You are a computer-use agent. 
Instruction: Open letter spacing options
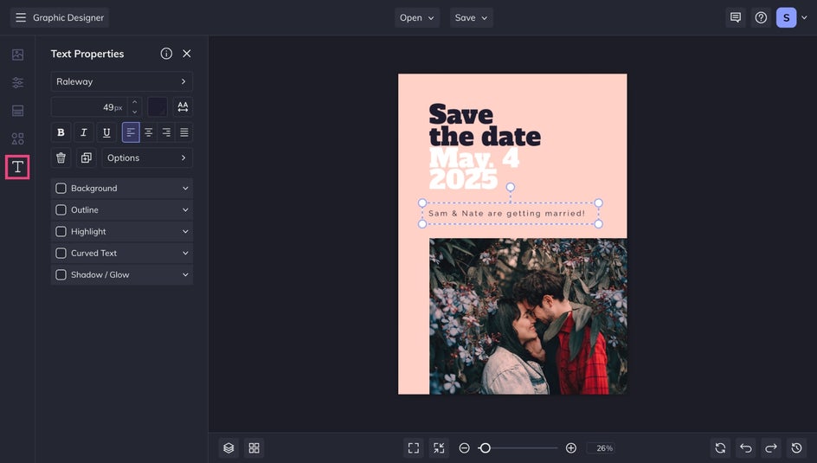(x=183, y=106)
